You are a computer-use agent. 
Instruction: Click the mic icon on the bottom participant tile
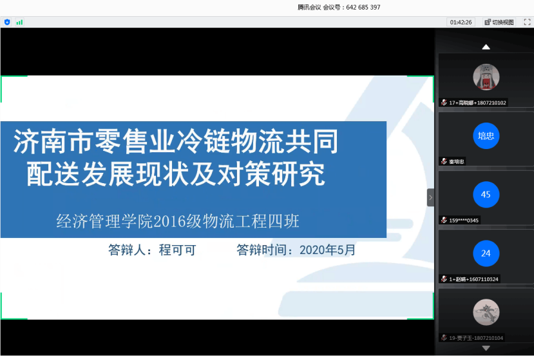(x=444, y=337)
